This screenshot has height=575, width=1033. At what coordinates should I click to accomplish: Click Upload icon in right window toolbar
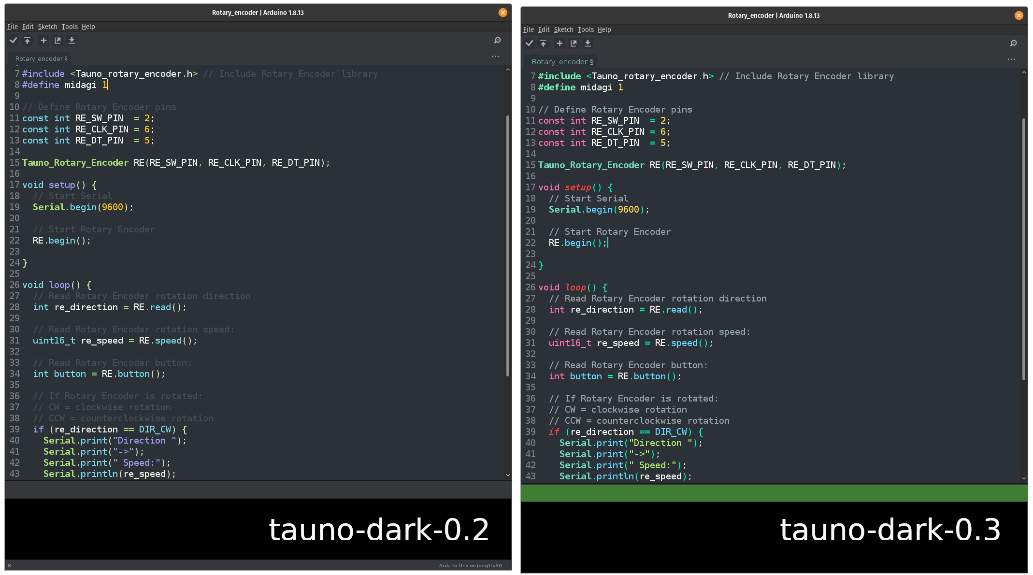[x=544, y=43]
